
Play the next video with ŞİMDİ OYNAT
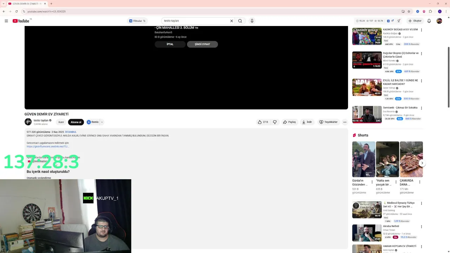pyautogui.click(x=202, y=44)
